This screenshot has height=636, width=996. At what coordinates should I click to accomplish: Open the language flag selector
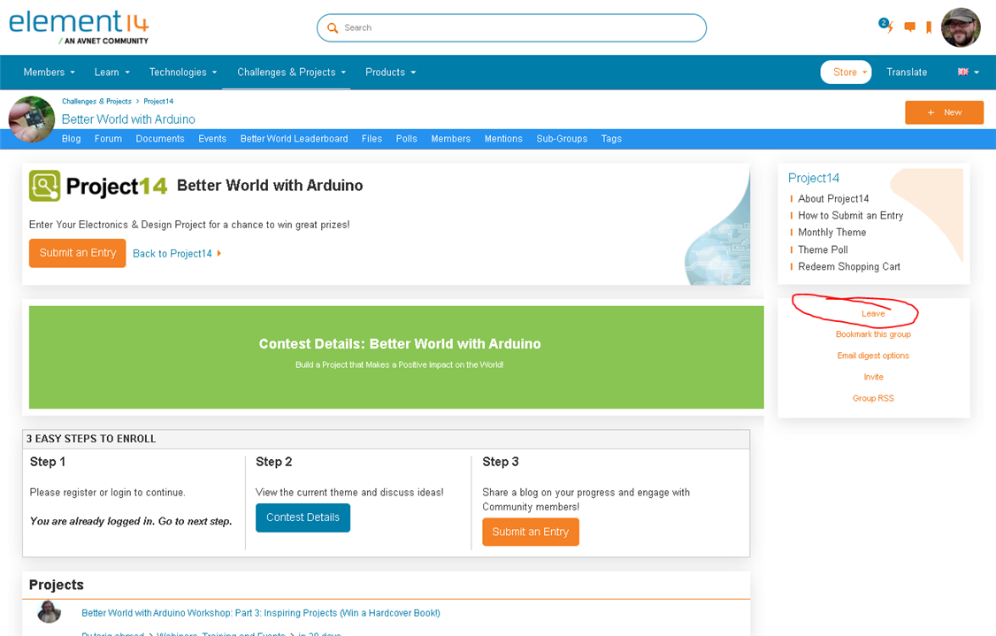coord(968,72)
